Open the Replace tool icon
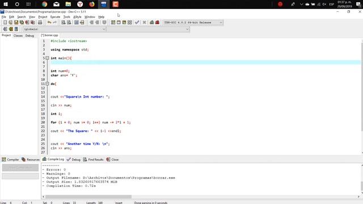The width and height of the screenshot is (363, 204). tap(69, 23)
